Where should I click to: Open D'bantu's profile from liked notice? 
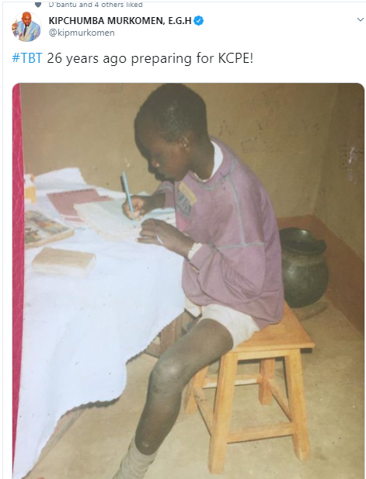(x=61, y=5)
